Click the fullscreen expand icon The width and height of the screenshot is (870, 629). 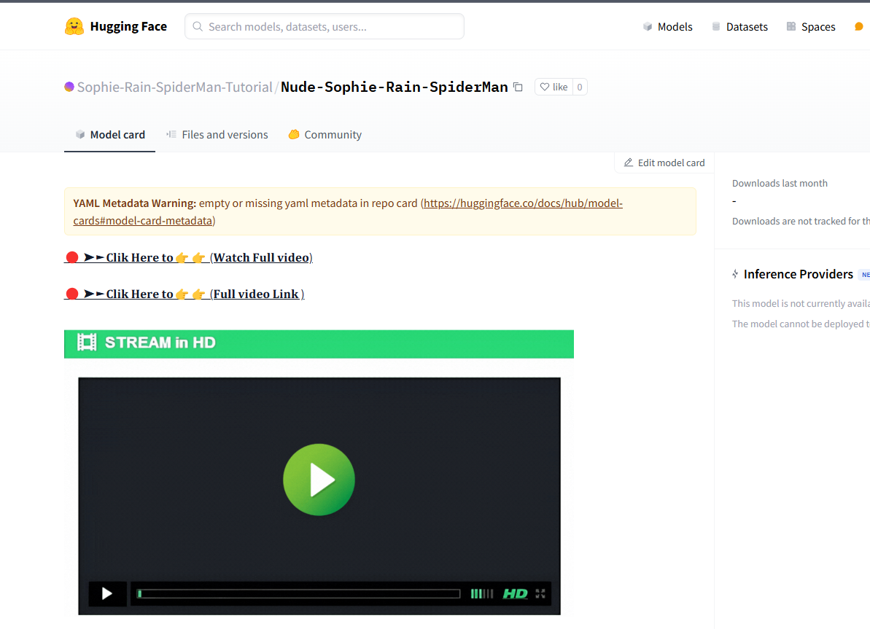(540, 594)
